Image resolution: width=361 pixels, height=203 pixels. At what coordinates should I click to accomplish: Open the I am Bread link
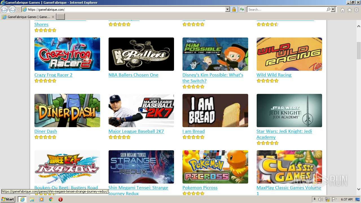point(193,131)
